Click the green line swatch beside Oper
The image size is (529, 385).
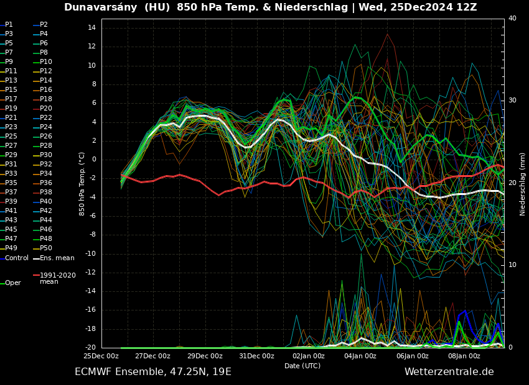click(2, 283)
